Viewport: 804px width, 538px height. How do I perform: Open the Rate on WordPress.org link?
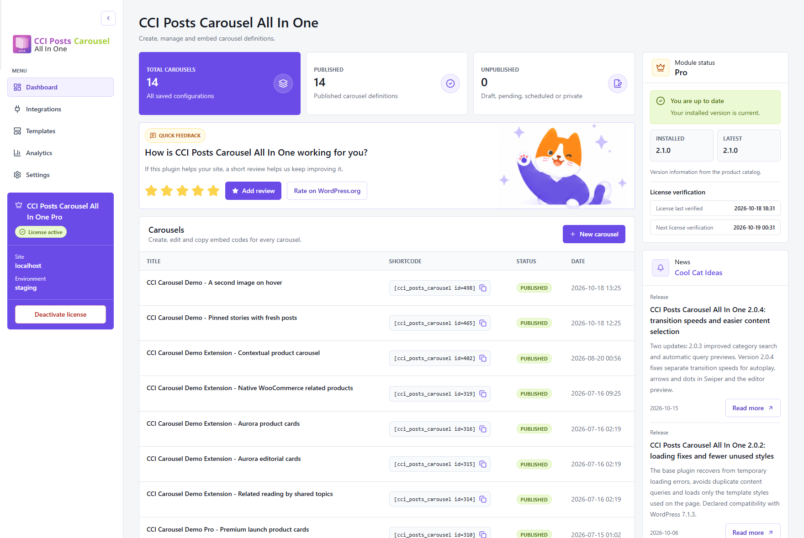click(x=327, y=191)
